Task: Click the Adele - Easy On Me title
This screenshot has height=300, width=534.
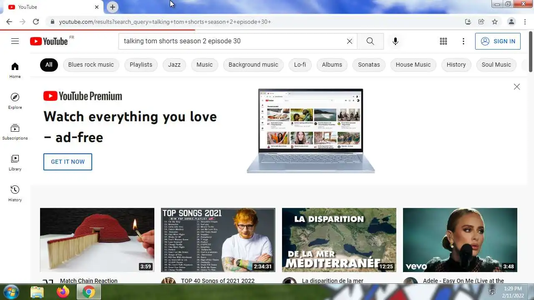Action: tap(463, 281)
